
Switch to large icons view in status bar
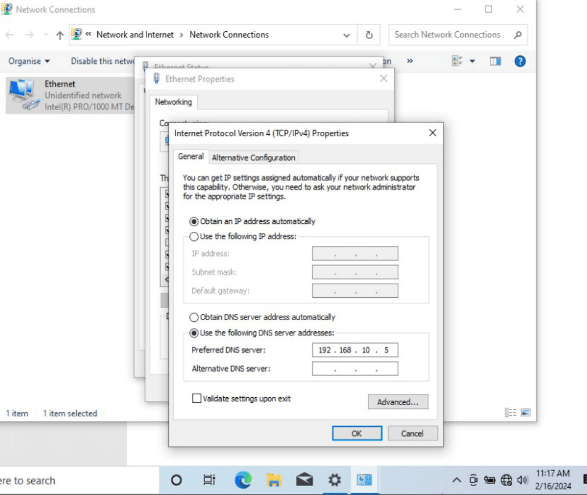click(526, 413)
